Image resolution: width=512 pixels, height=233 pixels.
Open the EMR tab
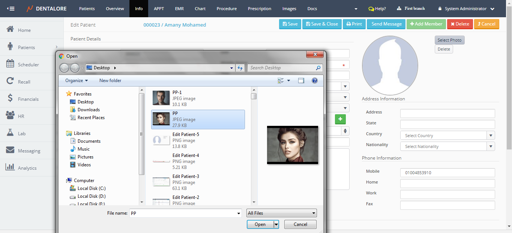tap(179, 9)
